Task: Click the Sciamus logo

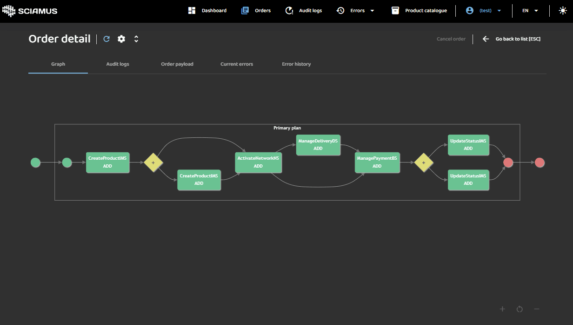Action: click(x=30, y=11)
